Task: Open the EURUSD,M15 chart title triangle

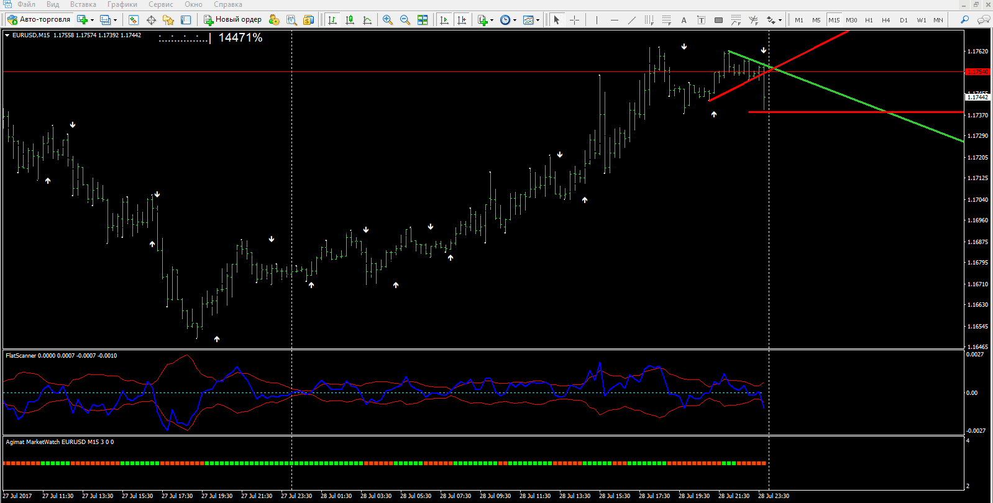Action: pos(7,35)
